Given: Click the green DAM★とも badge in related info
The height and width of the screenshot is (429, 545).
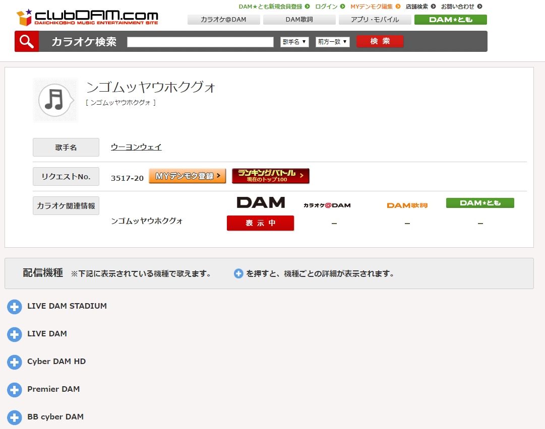Looking at the screenshot, I should [x=480, y=203].
